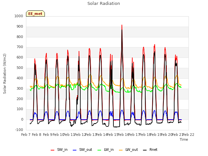Viewport: 208px width, 156px height.
Task: Click the 800 y-axis tick label
Action: [x=20, y=37]
